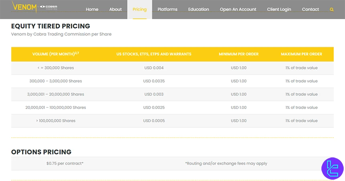The width and height of the screenshot is (345, 181).
Task: Select the 300,000 – 3,000,000 Shares cell
Action: point(56,81)
